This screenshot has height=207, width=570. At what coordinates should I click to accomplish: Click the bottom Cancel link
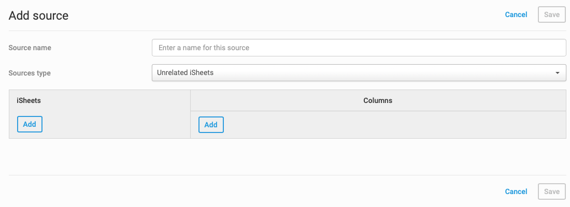516,191
